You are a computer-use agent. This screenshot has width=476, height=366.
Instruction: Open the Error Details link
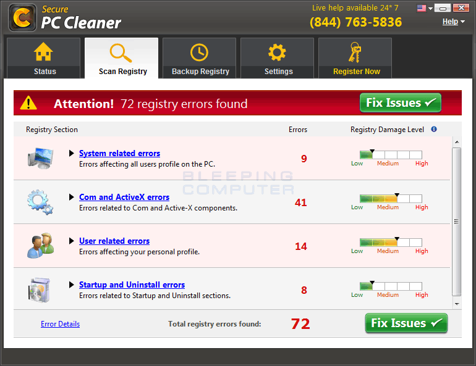point(60,324)
